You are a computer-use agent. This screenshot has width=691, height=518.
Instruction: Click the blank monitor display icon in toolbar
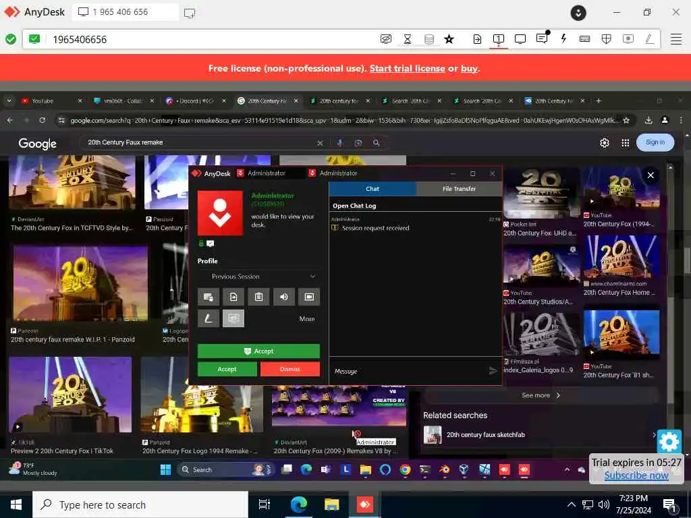point(520,39)
